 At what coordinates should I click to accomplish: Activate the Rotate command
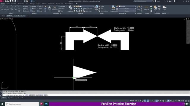point(33,6)
